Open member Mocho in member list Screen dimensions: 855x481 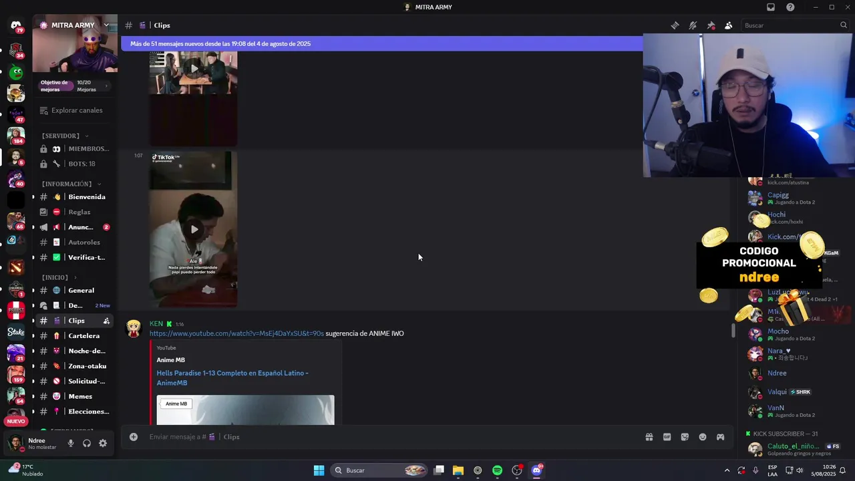pos(778,331)
